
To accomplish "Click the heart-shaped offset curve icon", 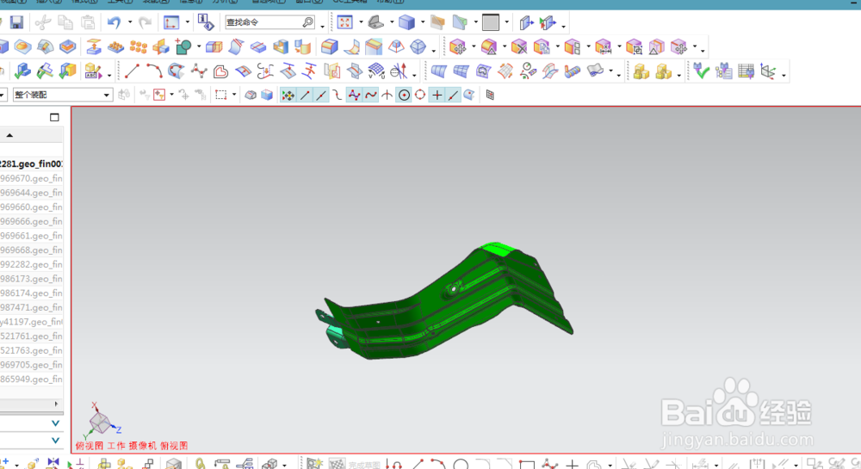I will click(220, 71).
